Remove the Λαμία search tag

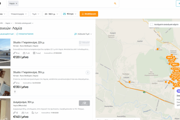click(16, 4)
